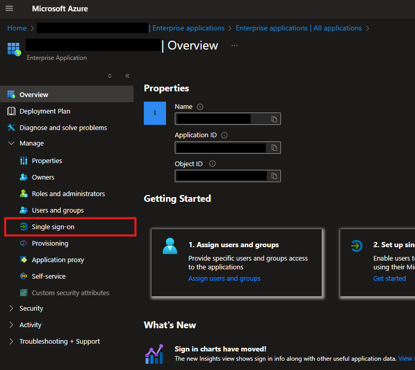The height and width of the screenshot is (370, 415).
Task: Click the Overview sidebar icon
Action: [11, 94]
